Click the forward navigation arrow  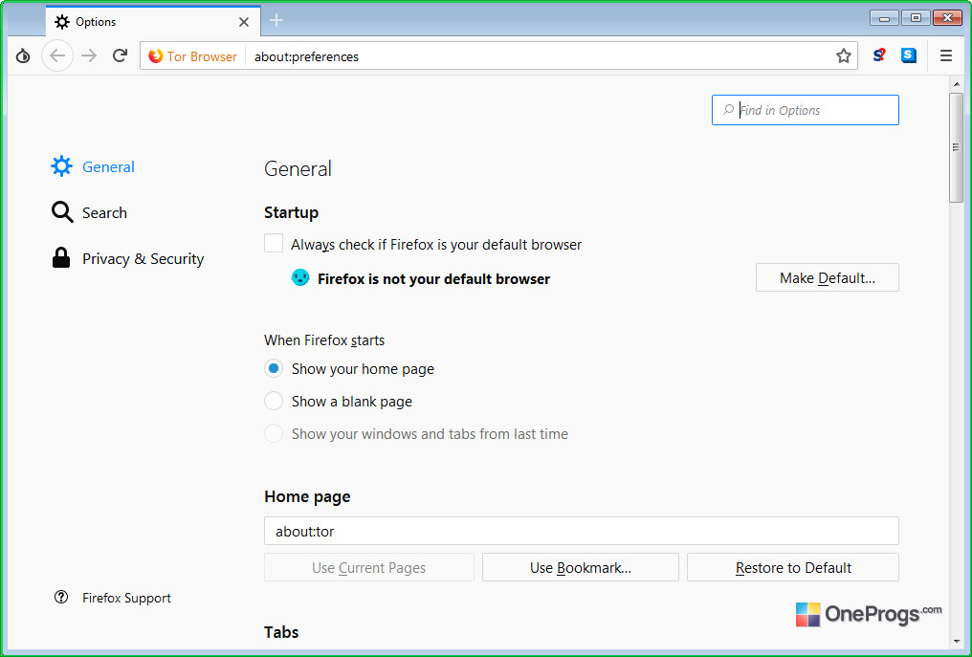click(x=89, y=56)
